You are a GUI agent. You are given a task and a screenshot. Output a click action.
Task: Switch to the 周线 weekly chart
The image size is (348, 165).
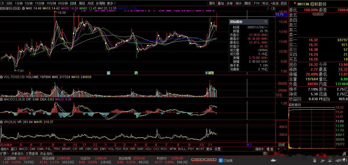pos(82,3)
